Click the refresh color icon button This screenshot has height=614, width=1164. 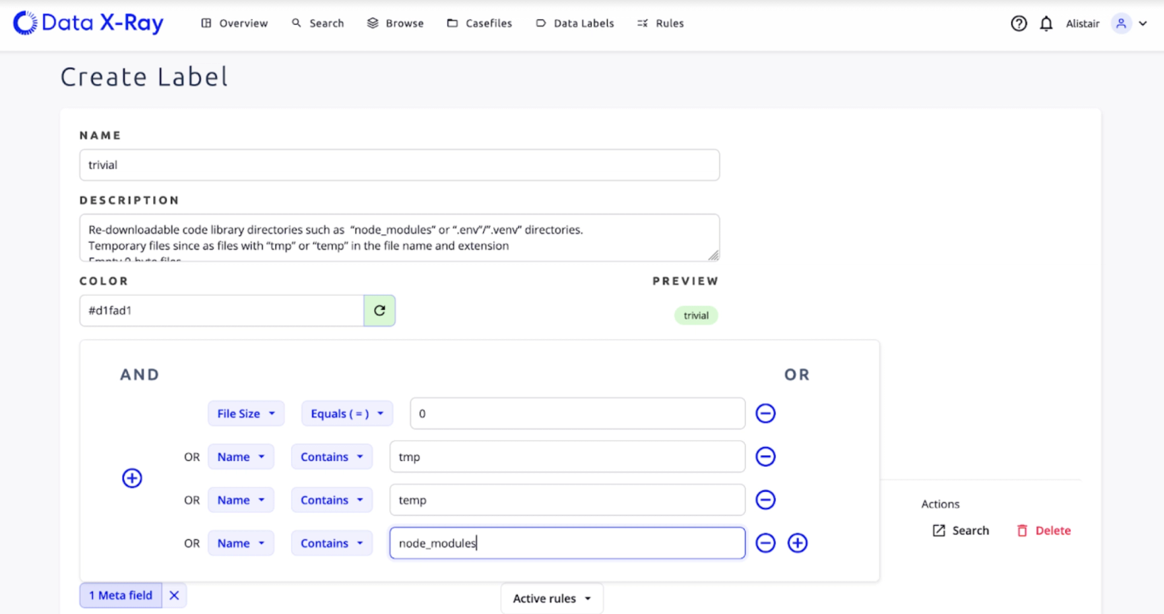[x=379, y=311]
